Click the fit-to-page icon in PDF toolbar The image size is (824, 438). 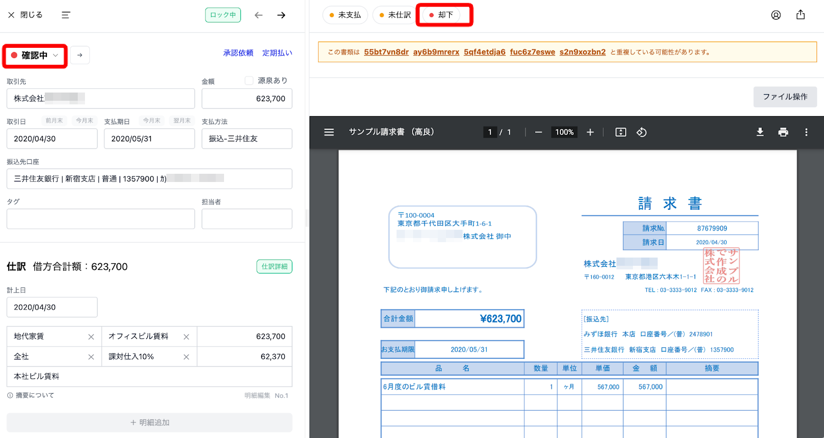pos(621,132)
